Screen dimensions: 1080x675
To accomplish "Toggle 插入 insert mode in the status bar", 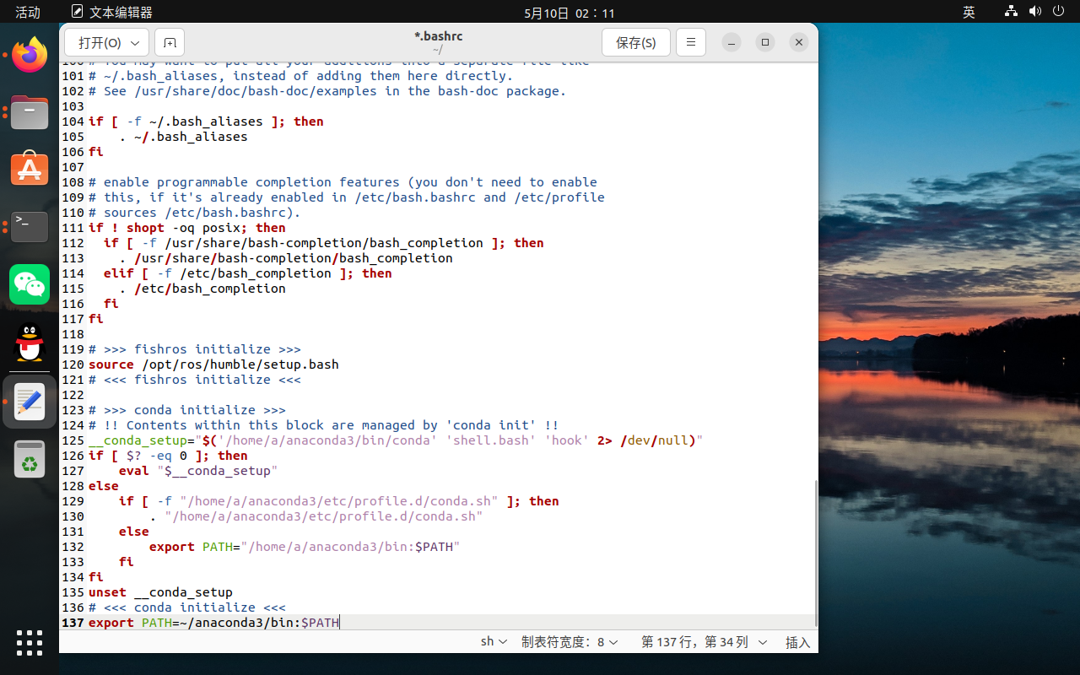I will (x=797, y=642).
